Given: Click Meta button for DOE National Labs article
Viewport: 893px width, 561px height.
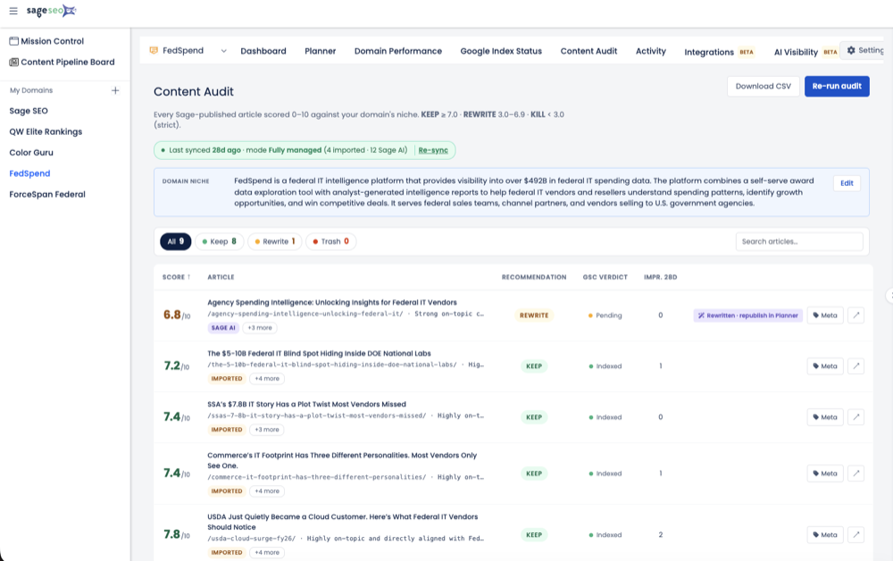Looking at the screenshot, I should [824, 366].
